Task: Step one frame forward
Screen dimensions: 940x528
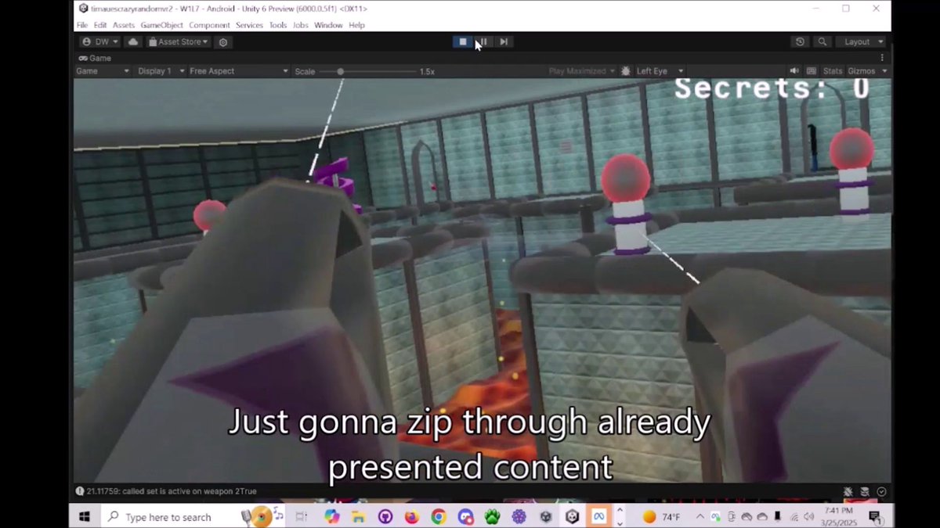Action: tap(503, 41)
